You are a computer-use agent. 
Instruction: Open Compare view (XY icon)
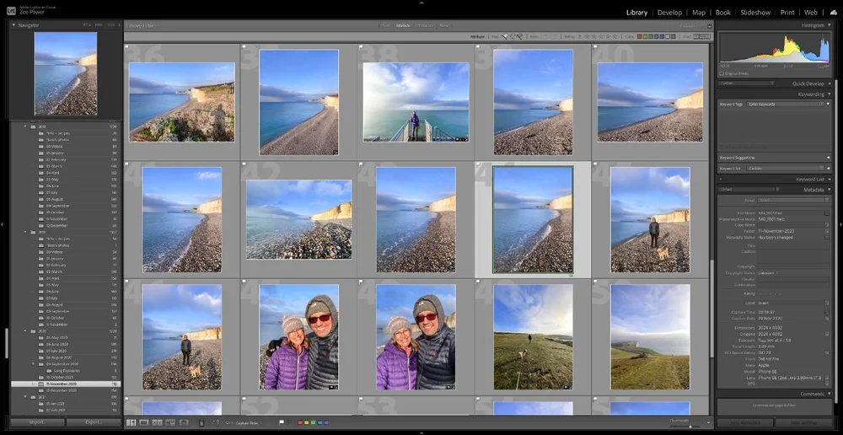pos(157,422)
